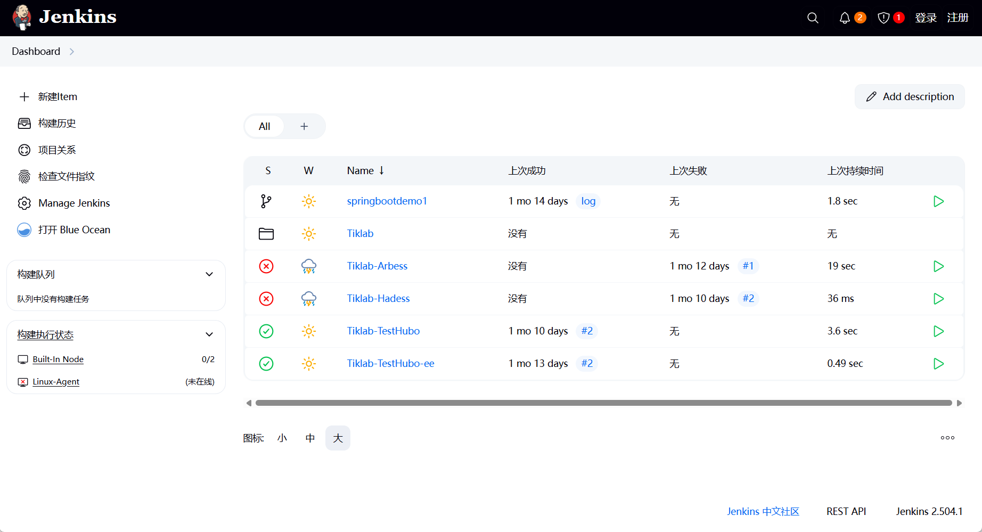Set icon size to 中
982x532 pixels.
(x=310, y=438)
